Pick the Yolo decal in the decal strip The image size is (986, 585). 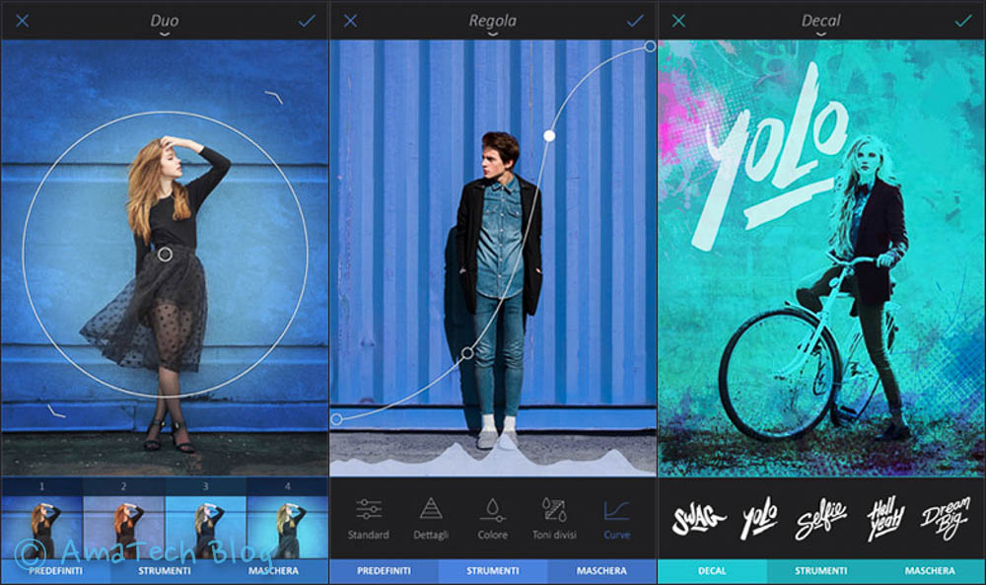point(759,518)
